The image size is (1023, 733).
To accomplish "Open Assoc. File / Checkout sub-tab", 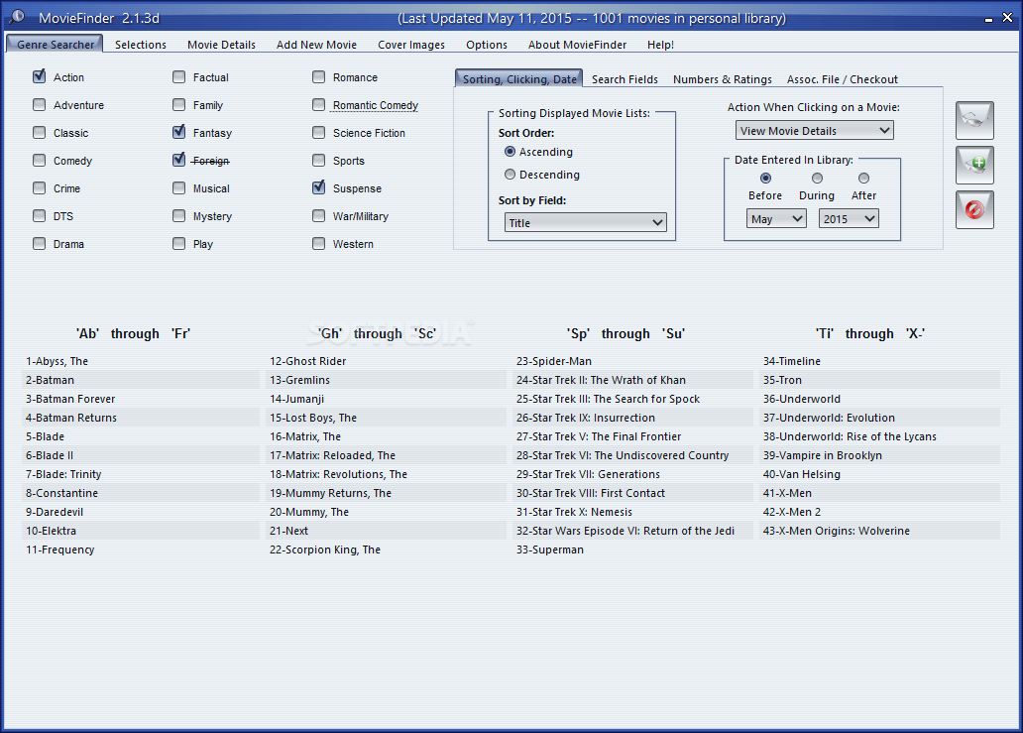I will [843, 79].
